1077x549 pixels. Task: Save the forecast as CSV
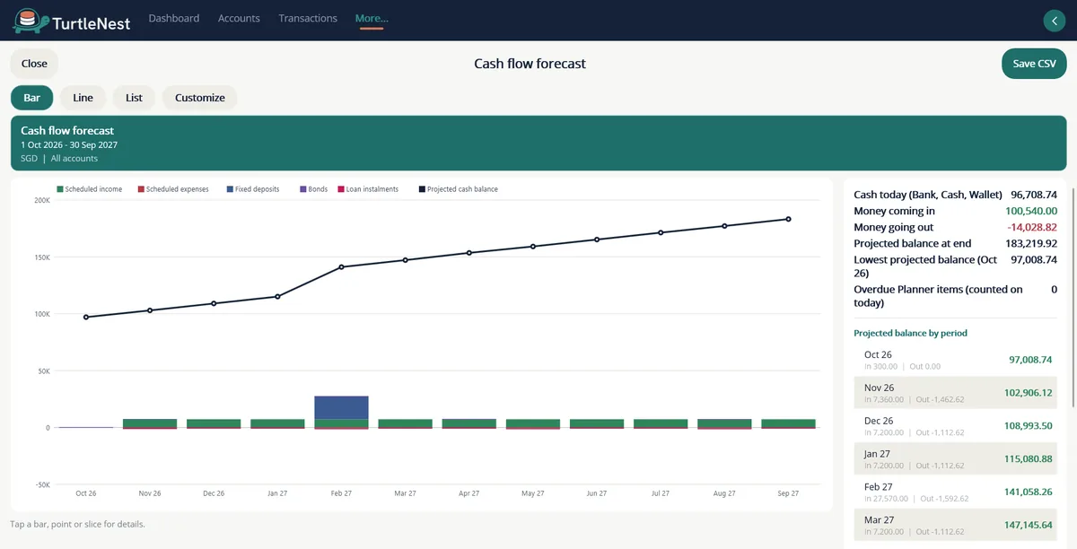(1034, 64)
